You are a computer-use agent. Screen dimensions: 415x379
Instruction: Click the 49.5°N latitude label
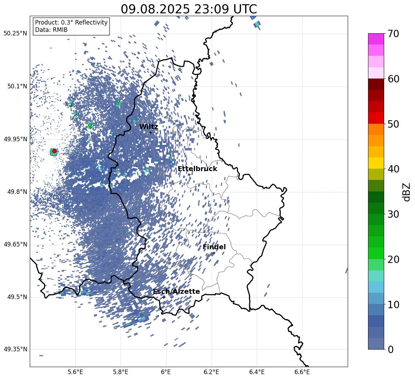click(18, 297)
